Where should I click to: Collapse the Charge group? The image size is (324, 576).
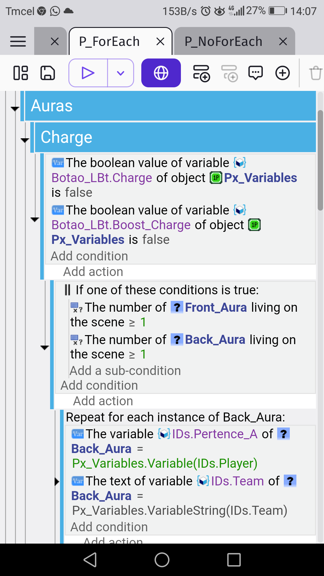[x=25, y=140]
